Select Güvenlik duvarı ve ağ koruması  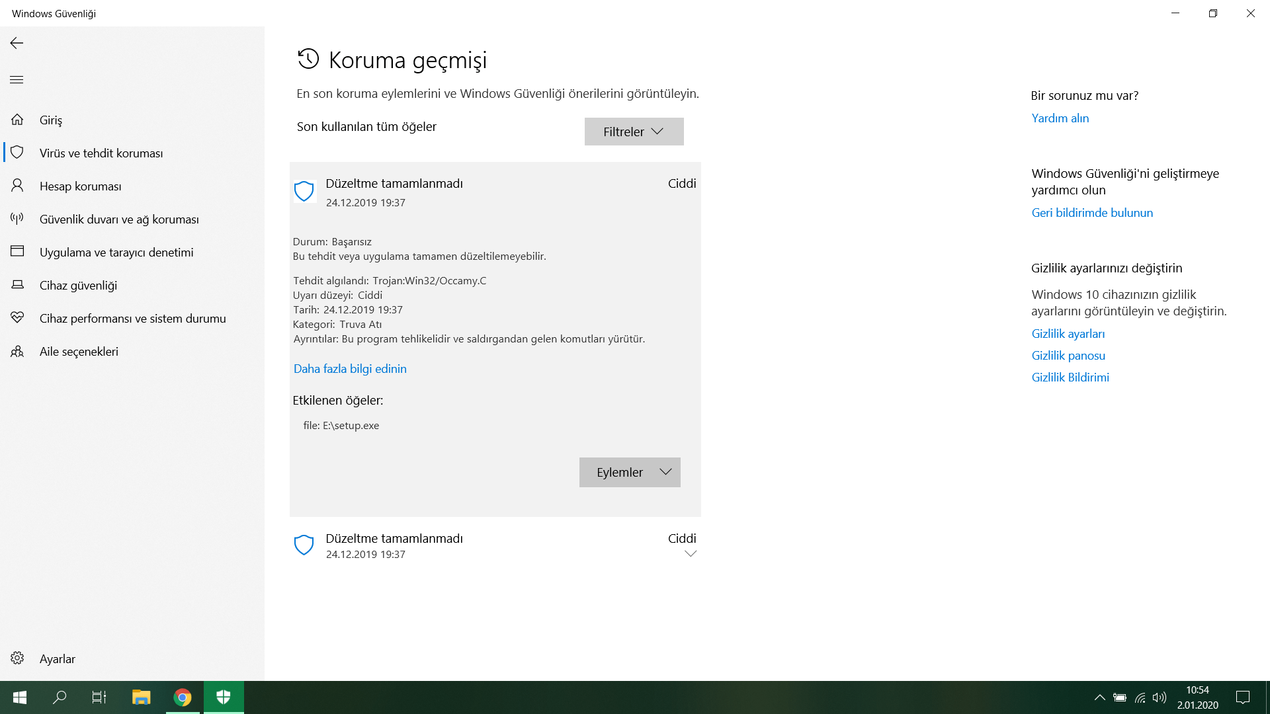point(119,219)
